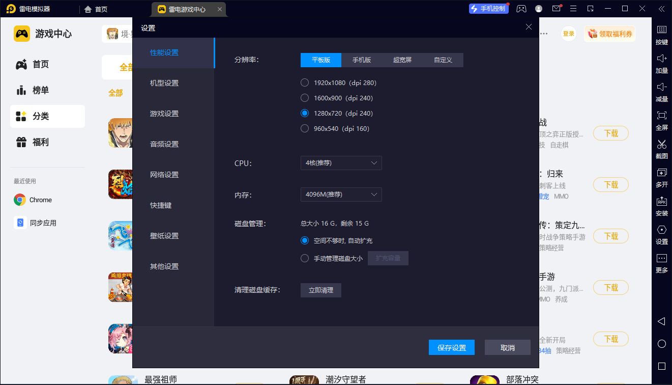
Task: Expand the memory (内存) size dropdown
Action: coord(341,195)
